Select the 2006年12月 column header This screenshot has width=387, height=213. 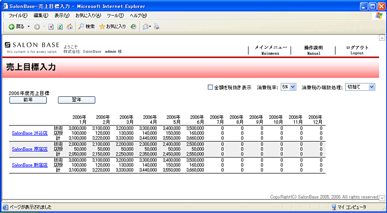point(315,119)
